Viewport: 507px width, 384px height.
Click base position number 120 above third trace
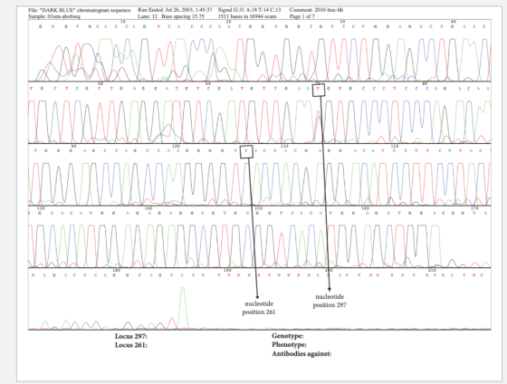click(395, 146)
